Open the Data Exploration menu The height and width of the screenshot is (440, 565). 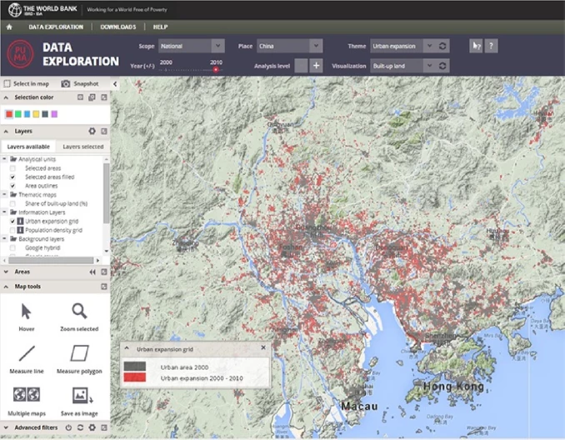click(56, 27)
